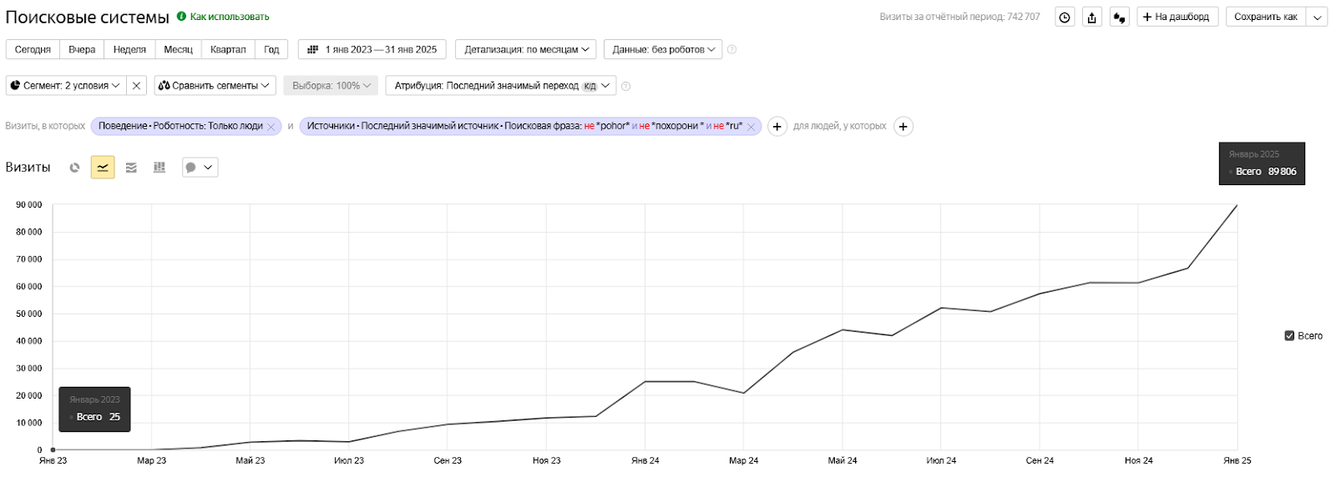Open the date range picker
The image size is (1336, 482).
(x=372, y=50)
